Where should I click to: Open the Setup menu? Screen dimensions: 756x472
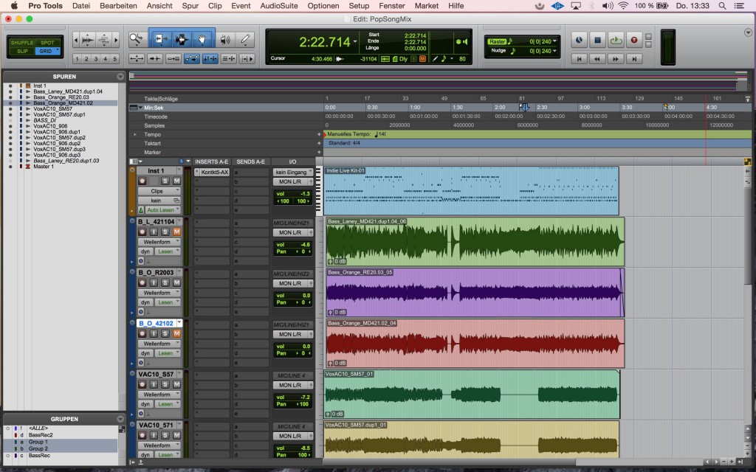(x=359, y=6)
